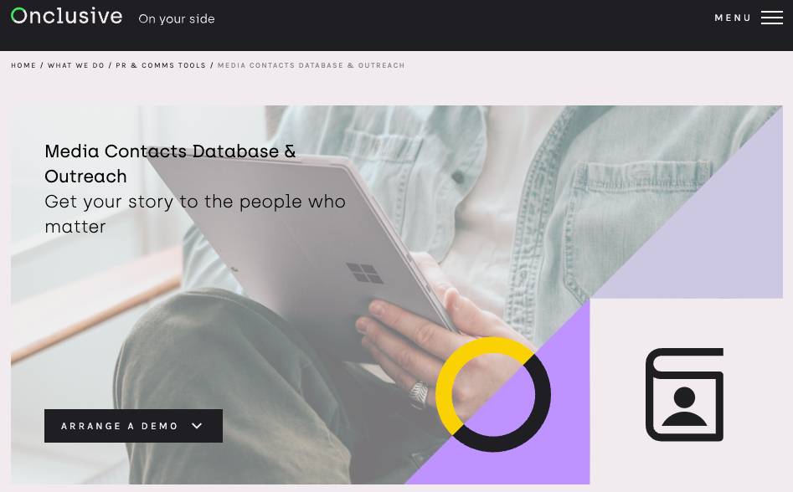Click the green O in Onclusive logo
Image resolution: width=793 pixels, height=492 pixels.
coord(18,16)
